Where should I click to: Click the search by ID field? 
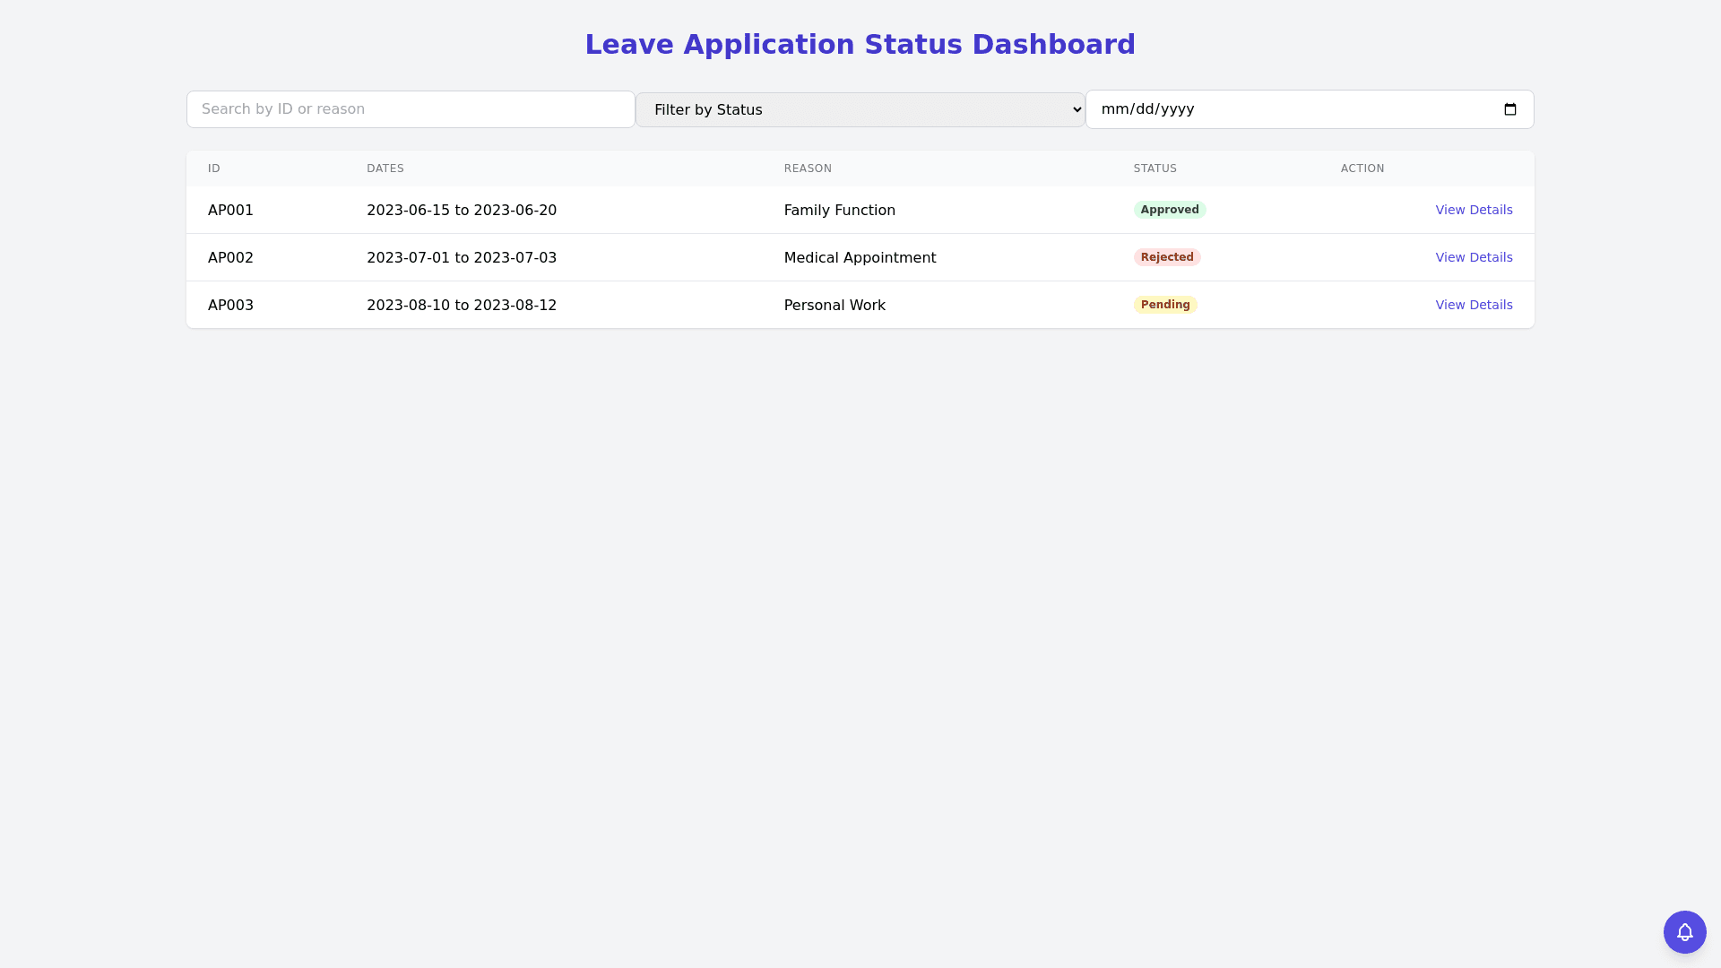[x=411, y=109]
